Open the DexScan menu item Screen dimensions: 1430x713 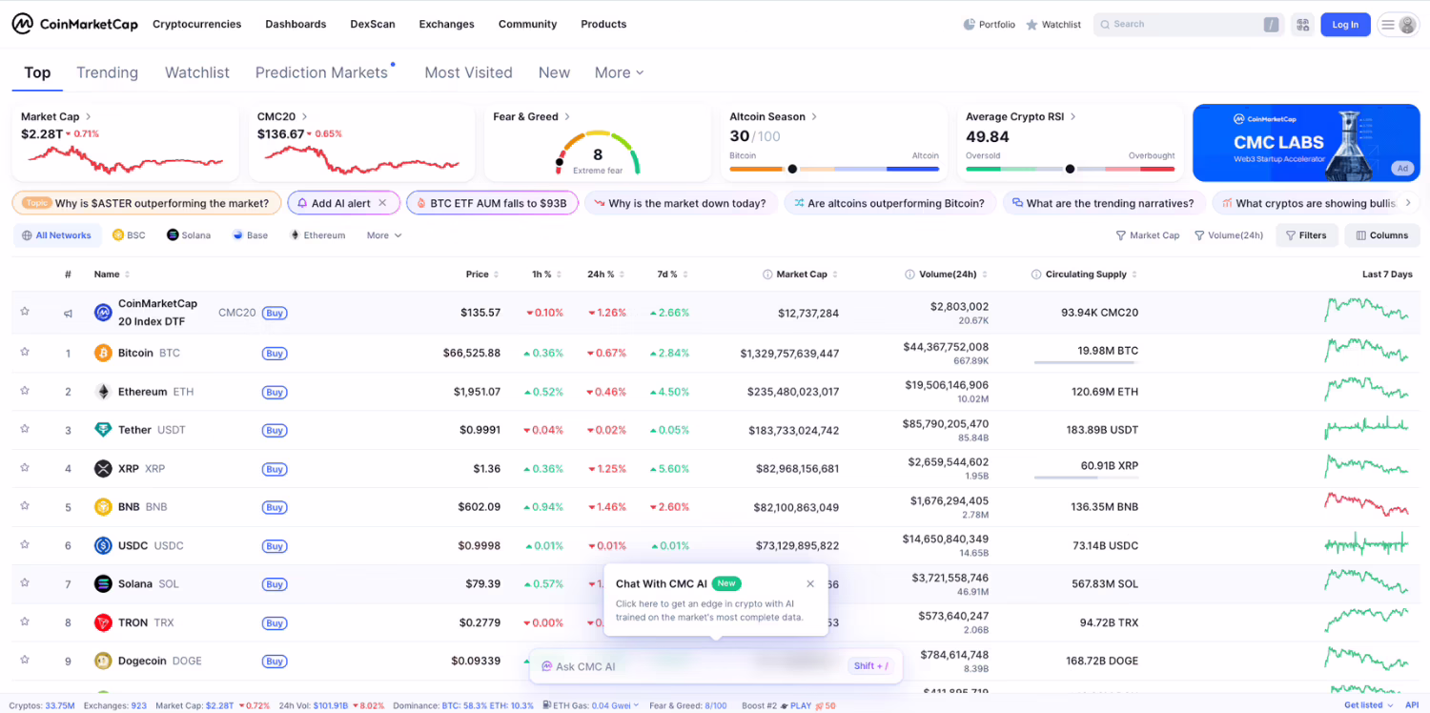tap(372, 24)
